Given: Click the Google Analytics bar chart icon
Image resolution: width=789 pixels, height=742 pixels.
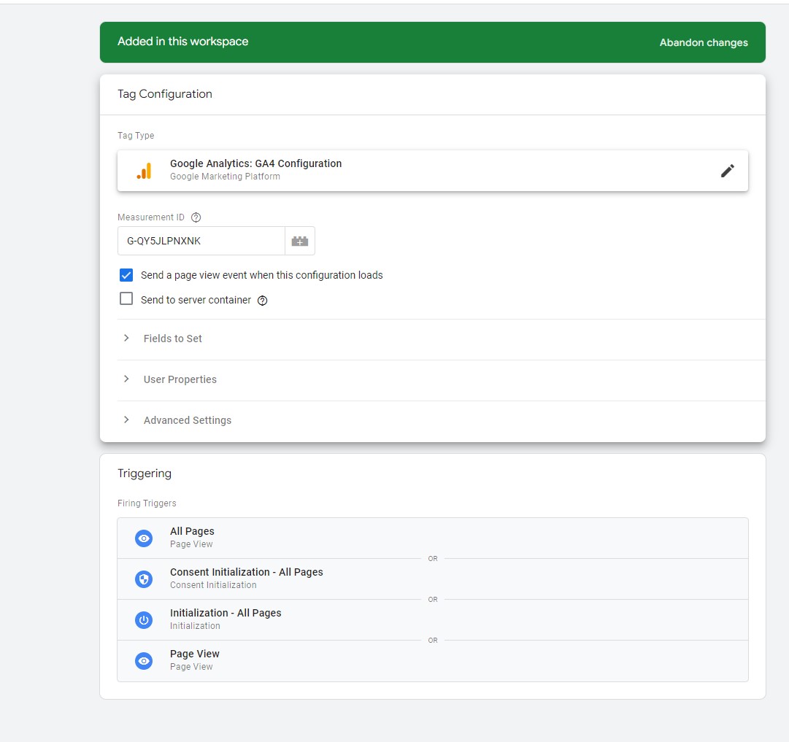Looking at the screenshot, I should pyautogui.click(x=144, y=171).
